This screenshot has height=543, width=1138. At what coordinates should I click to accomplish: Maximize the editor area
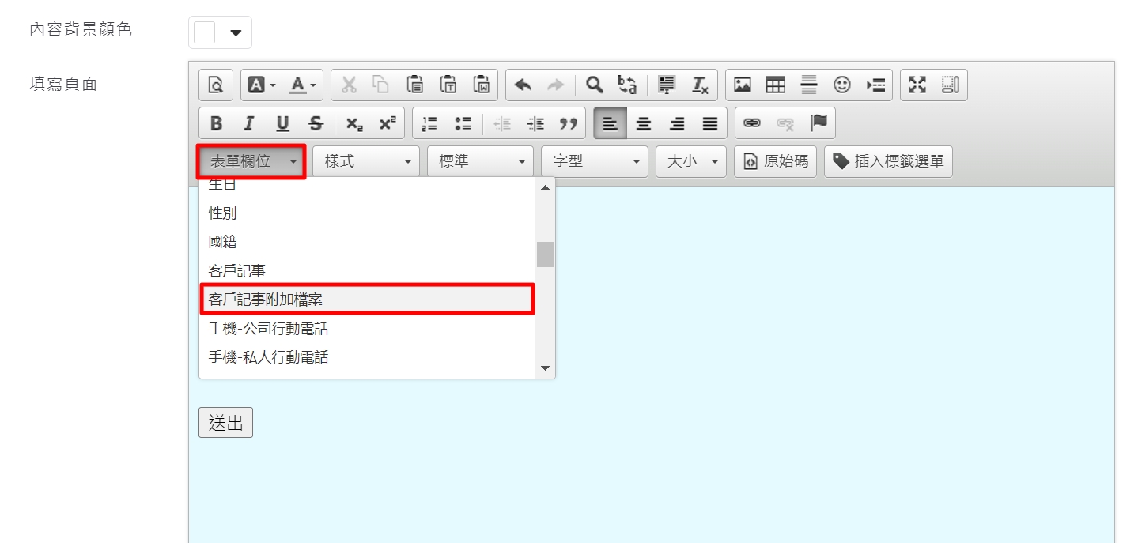coord(917,85)
